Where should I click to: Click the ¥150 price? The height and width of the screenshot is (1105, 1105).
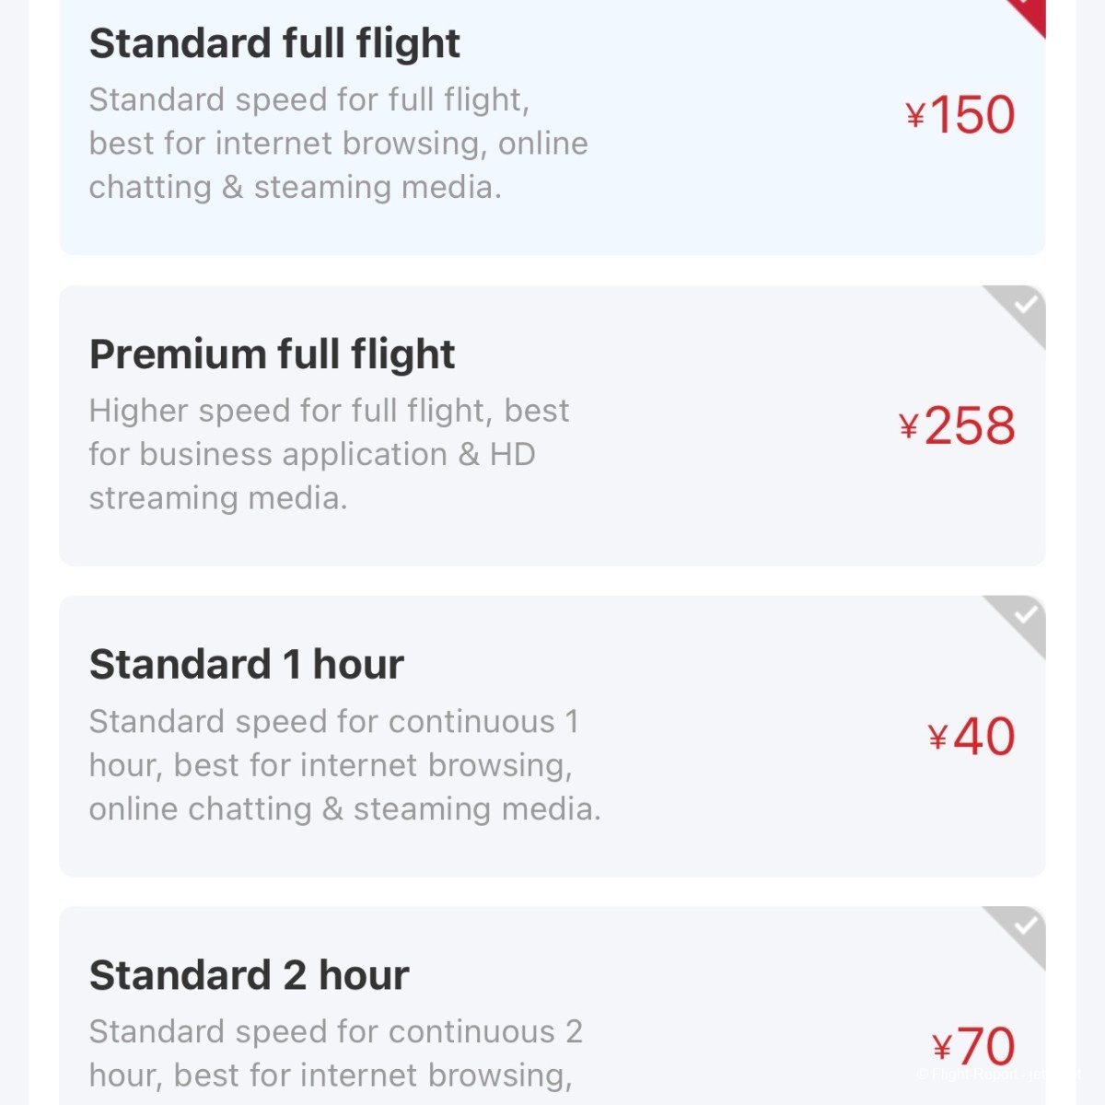960,115
